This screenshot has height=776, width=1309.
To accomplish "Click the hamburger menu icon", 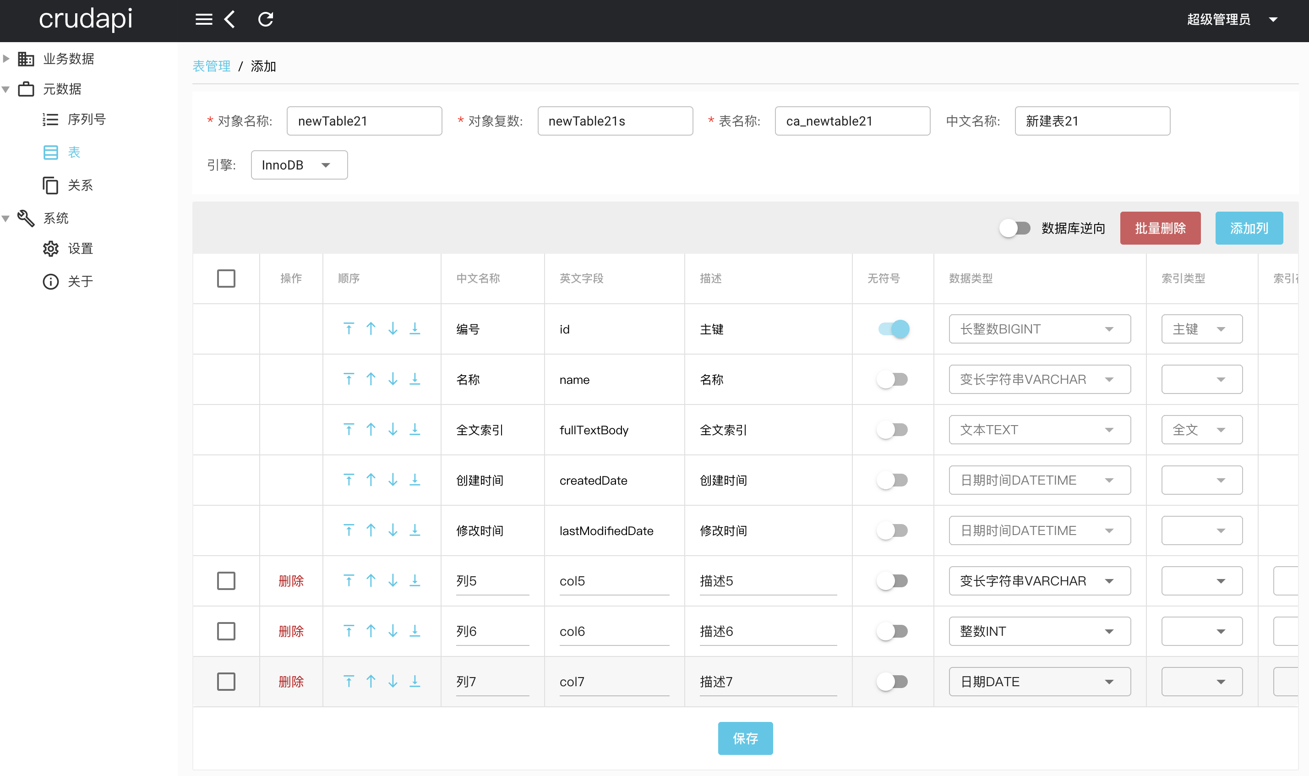I will 204,19.
